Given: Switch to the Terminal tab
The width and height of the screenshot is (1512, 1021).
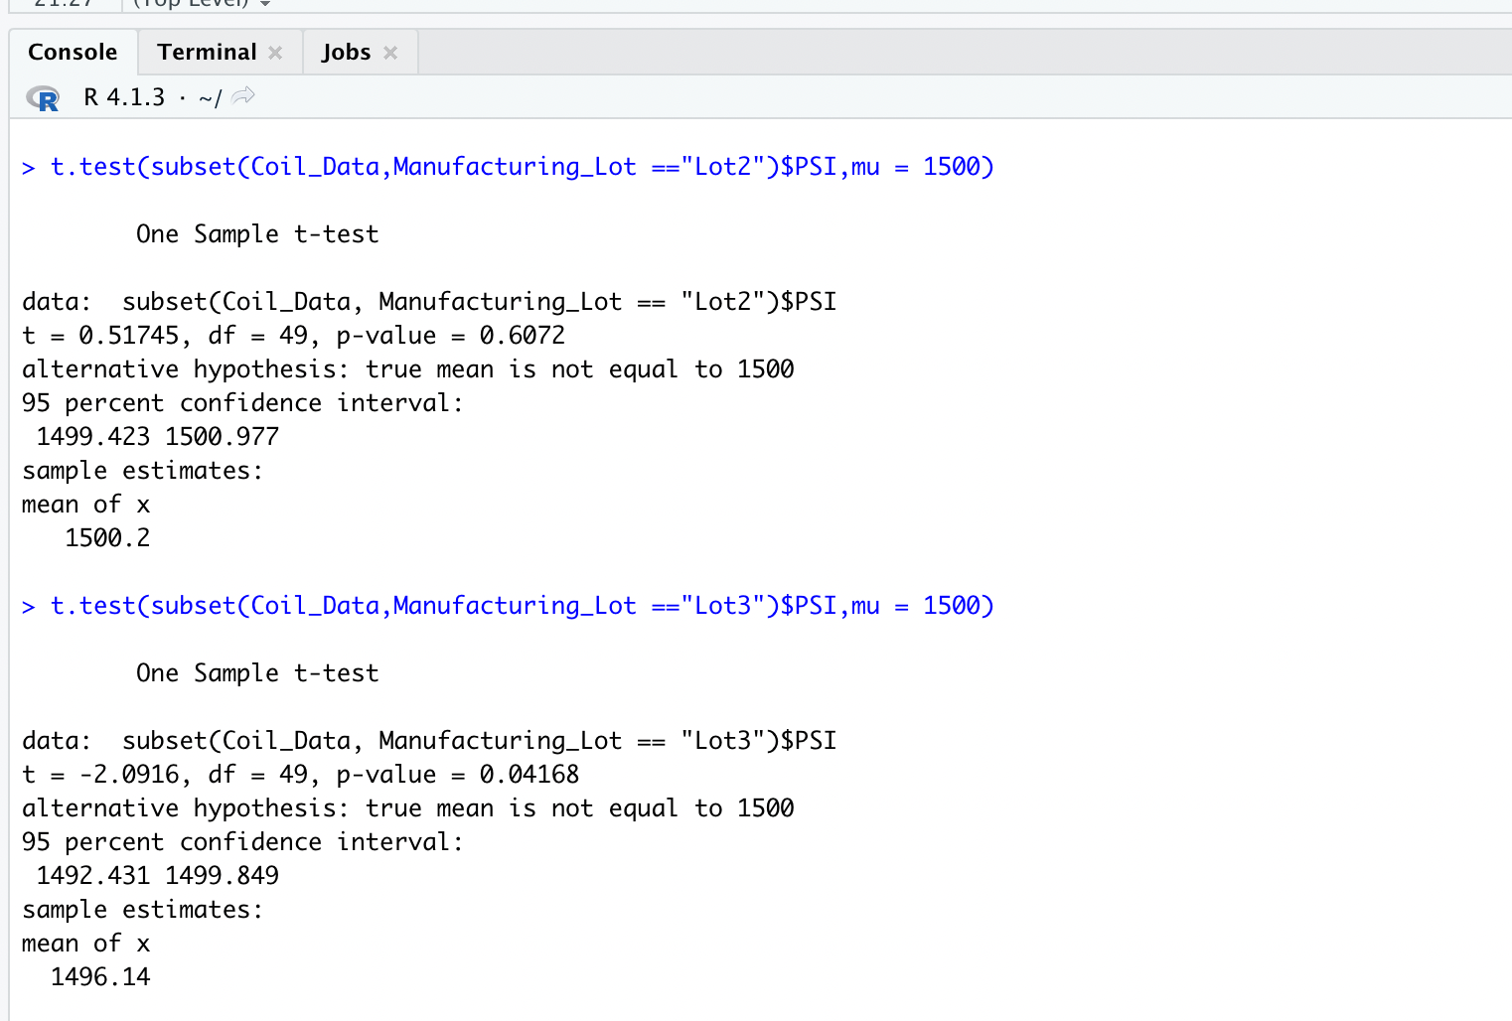Looking at the screenshot, I should pyautogui.click(x=206, y=52).
